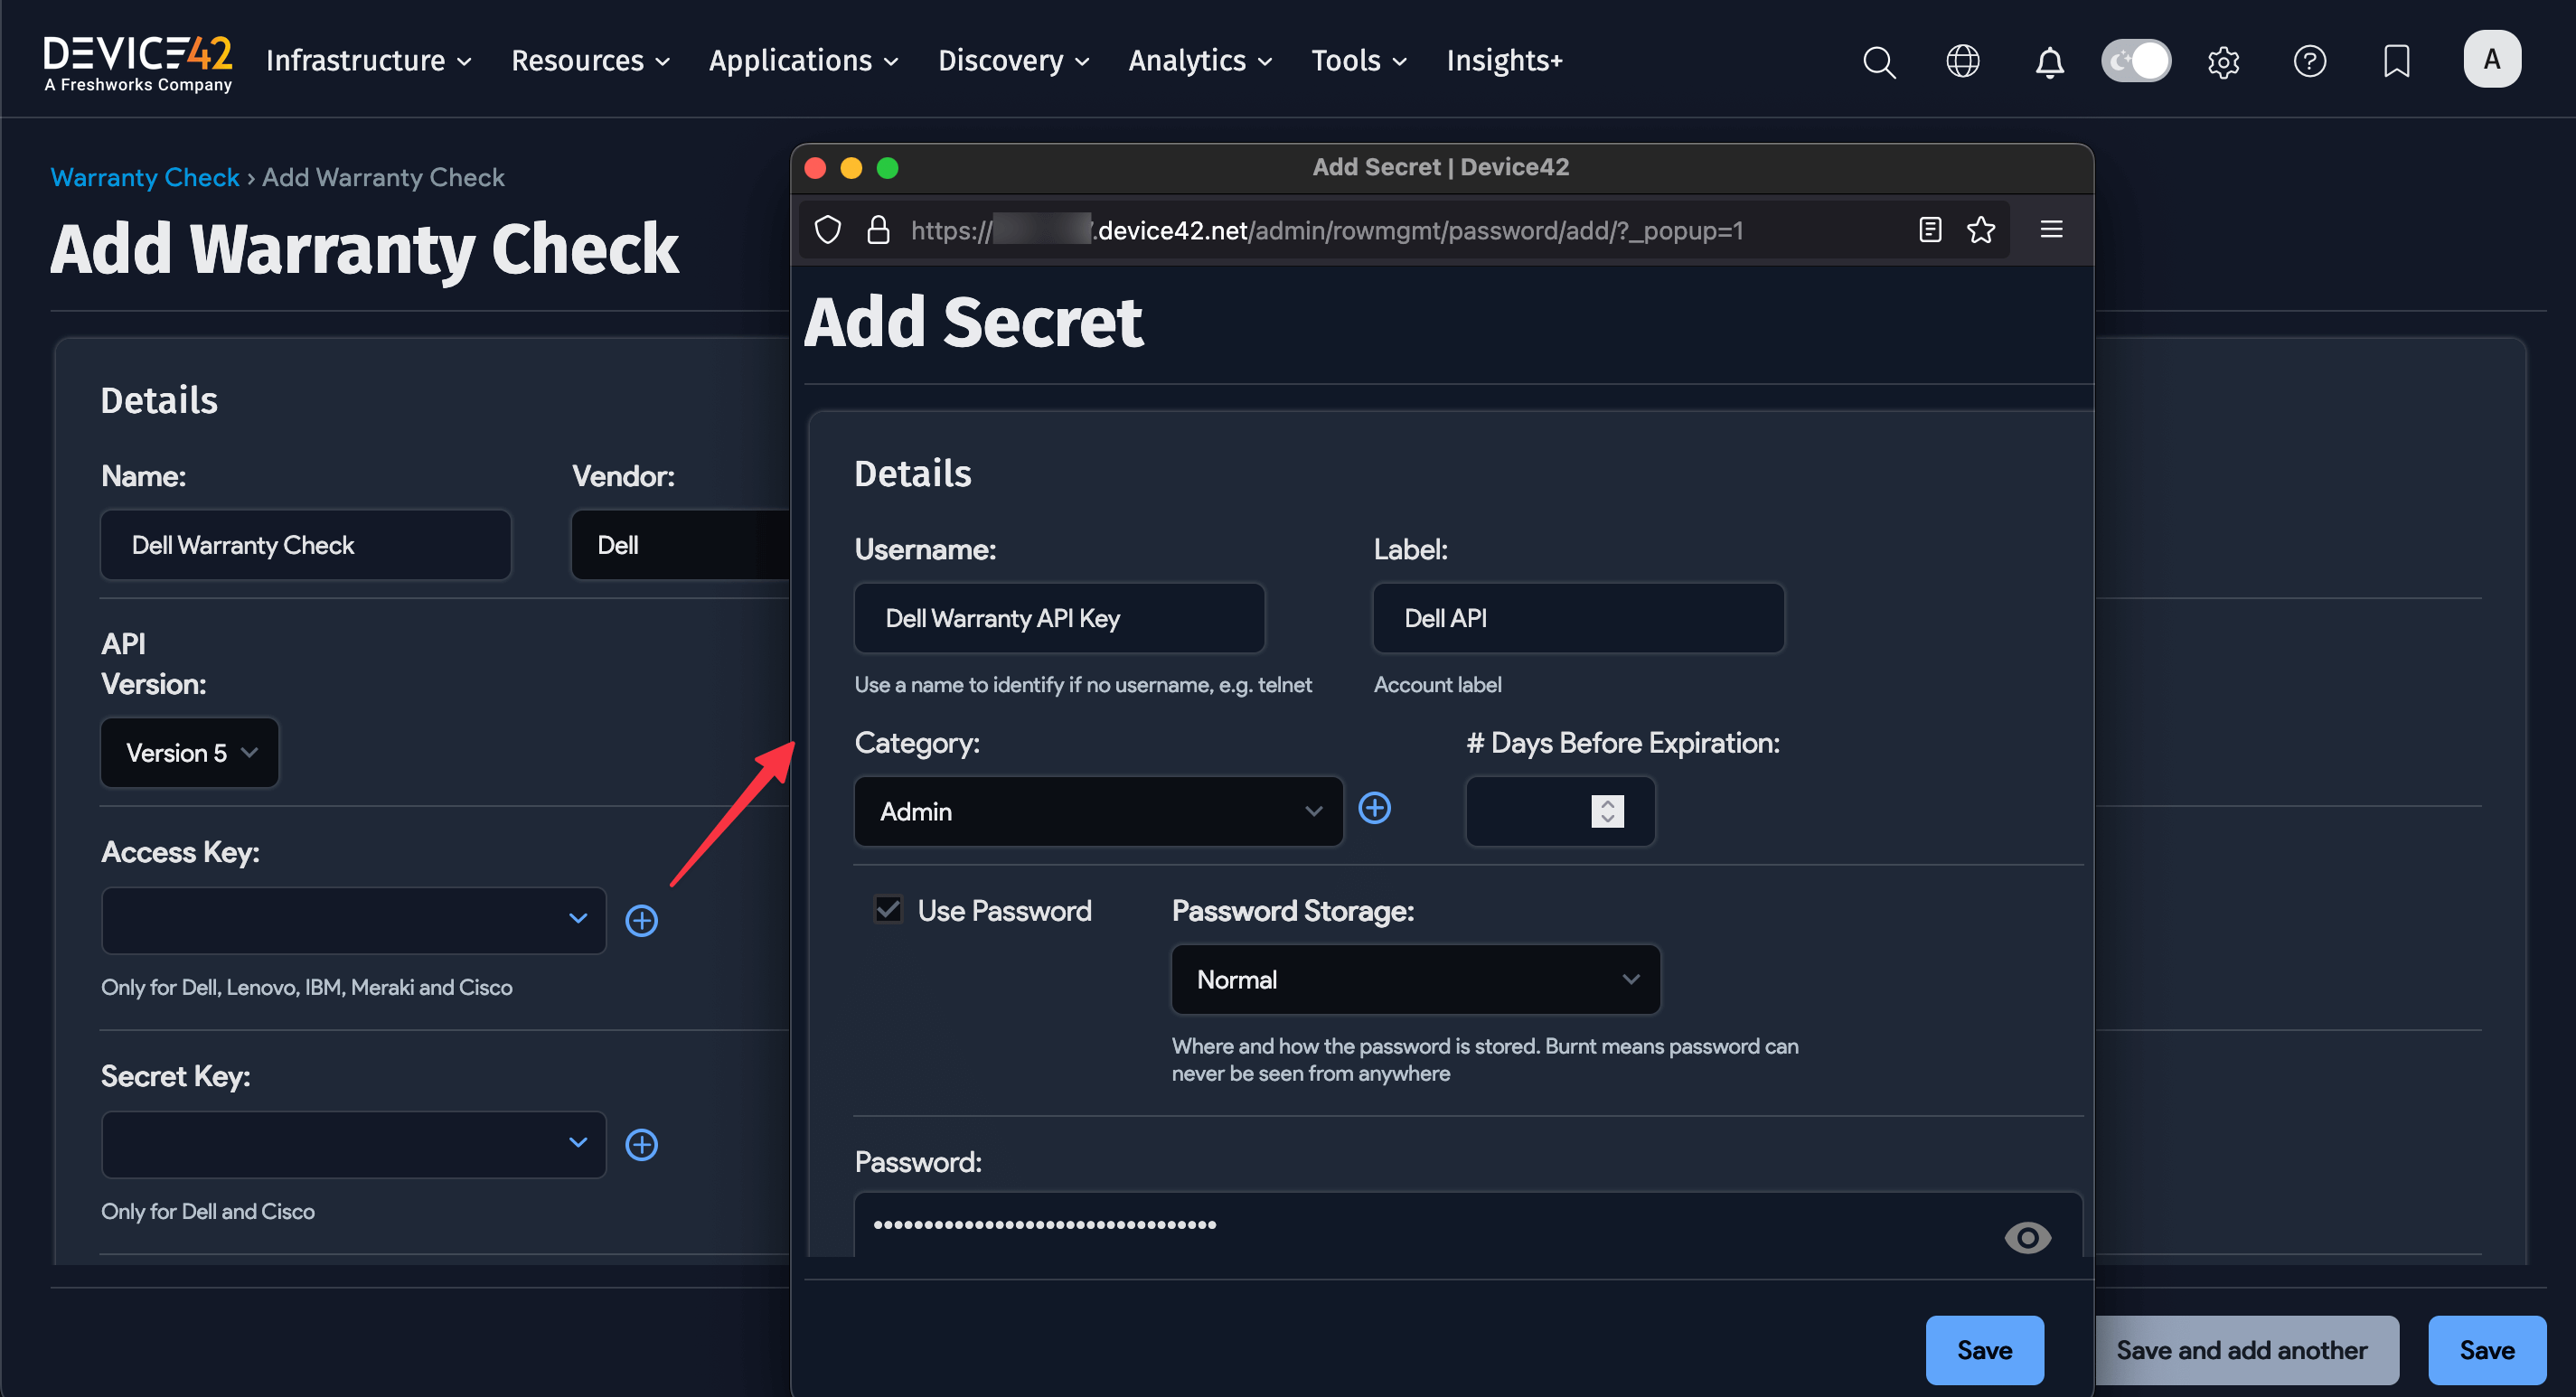This screenshot has height=1397, width=2576.
Task: Switch the dark mode toggle
Action: pos(2136,61)
